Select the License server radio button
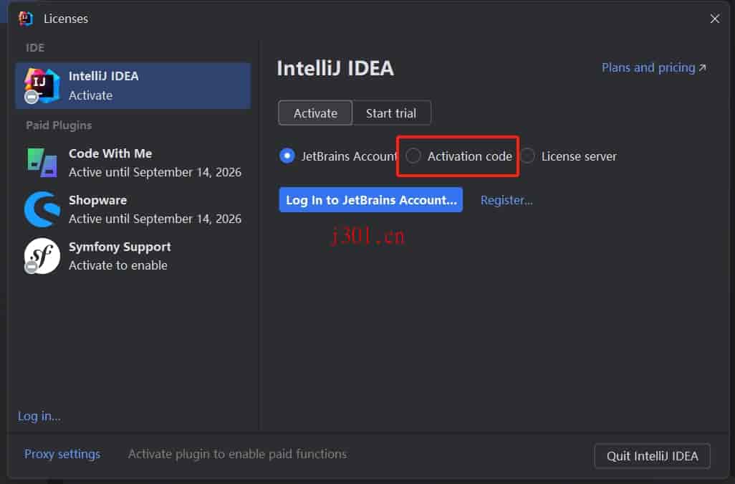The width and height of the screenshot is (735, 484). point(527,156)
